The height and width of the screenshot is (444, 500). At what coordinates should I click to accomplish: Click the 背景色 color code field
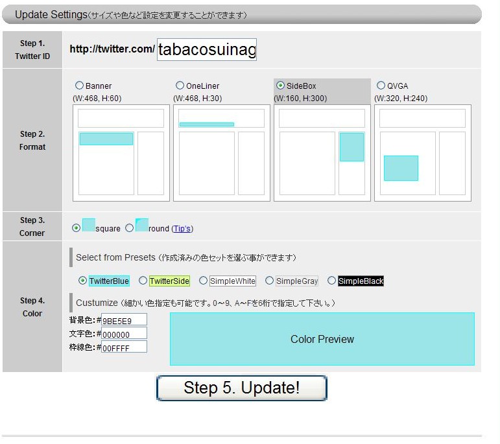tap(124, 320)
